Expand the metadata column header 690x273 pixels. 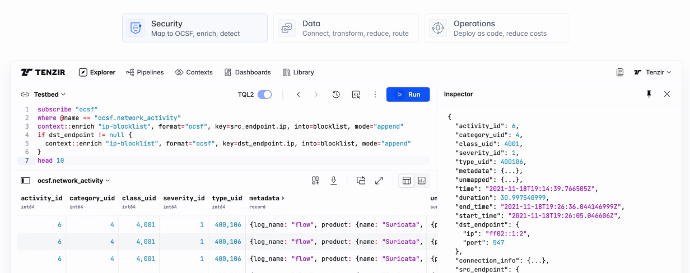tap(267, 198)
